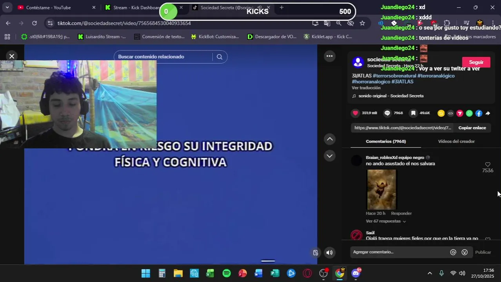
Task: Open 'Luisardito Stream' bookmark
Action: [102, 37]
